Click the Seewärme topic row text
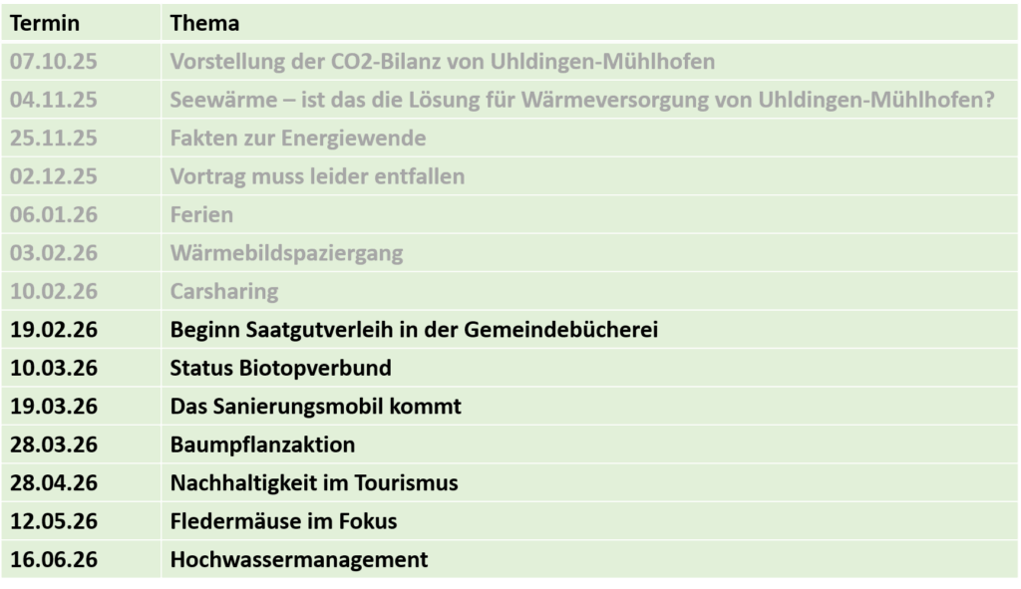 (x=582, y=101)
